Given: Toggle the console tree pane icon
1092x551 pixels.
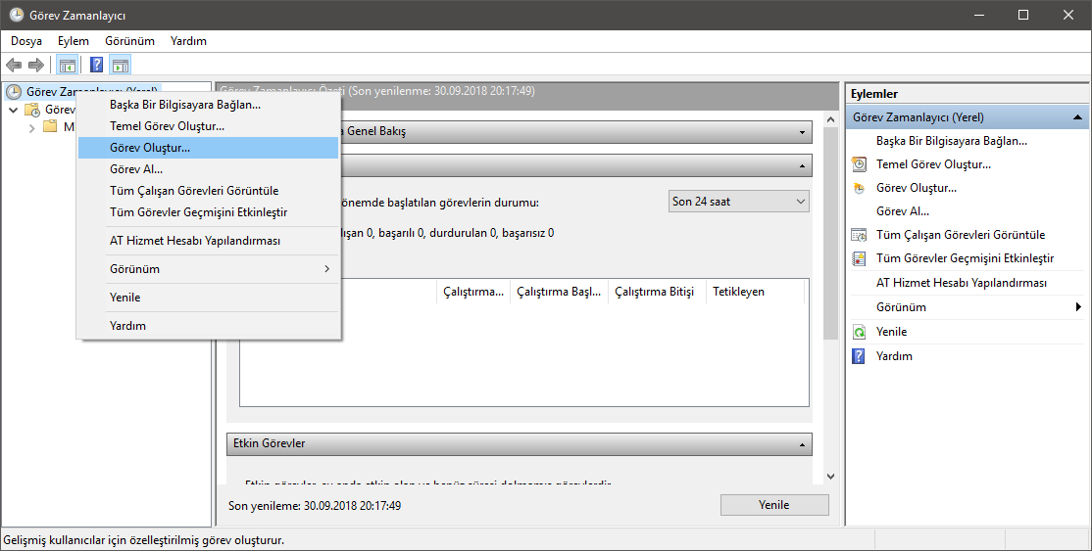Looking at the screenshot, I should [68, 66].
